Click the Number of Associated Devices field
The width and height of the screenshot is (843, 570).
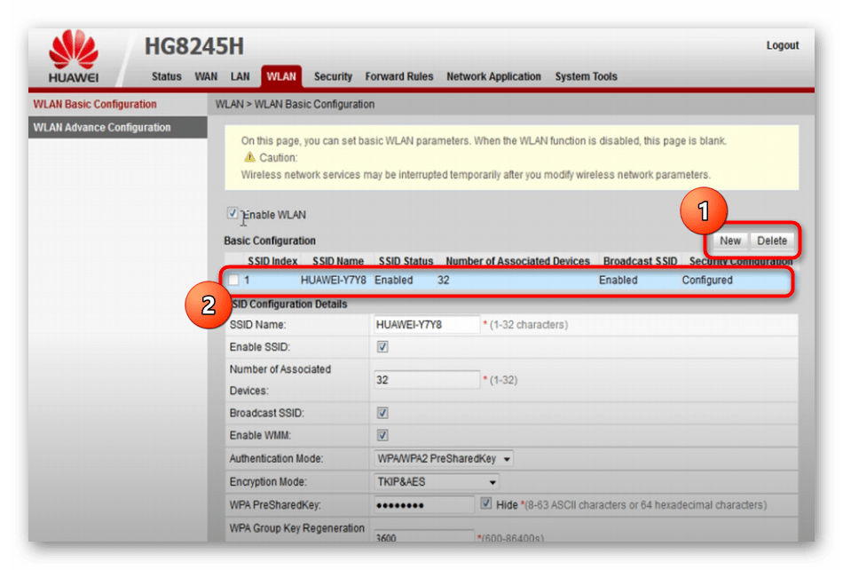coord(426,380)
